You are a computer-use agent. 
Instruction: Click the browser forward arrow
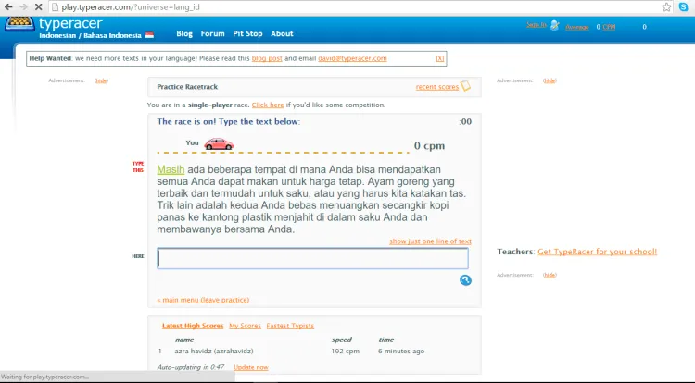pos(23,7)
